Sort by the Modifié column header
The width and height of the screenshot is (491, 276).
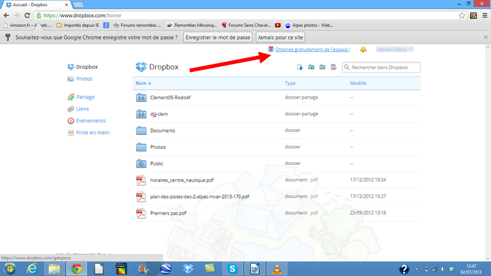coord(358,83)
